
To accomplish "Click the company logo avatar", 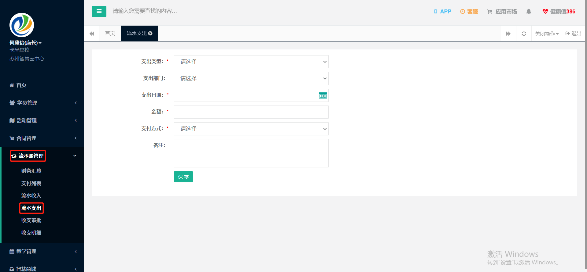I will [x=22, y=25].
